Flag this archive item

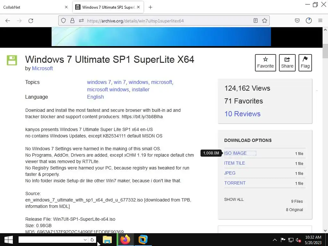pyautogui.click(x=305, y=63)
